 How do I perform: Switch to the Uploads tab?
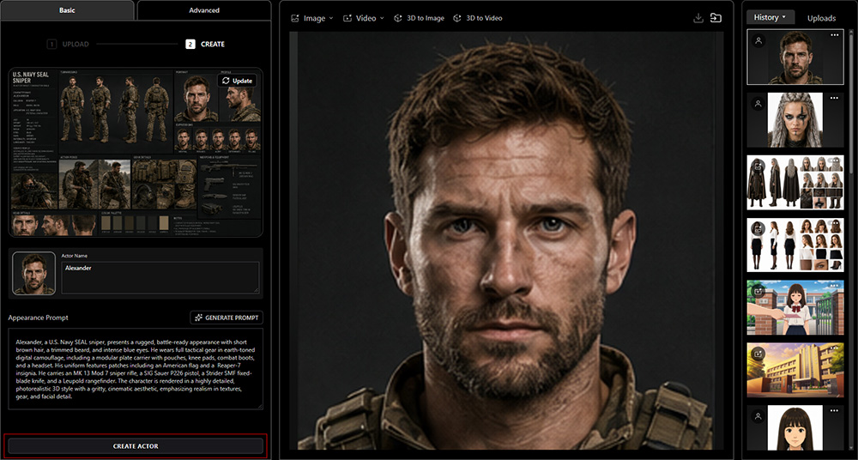(x=821, y=18)
